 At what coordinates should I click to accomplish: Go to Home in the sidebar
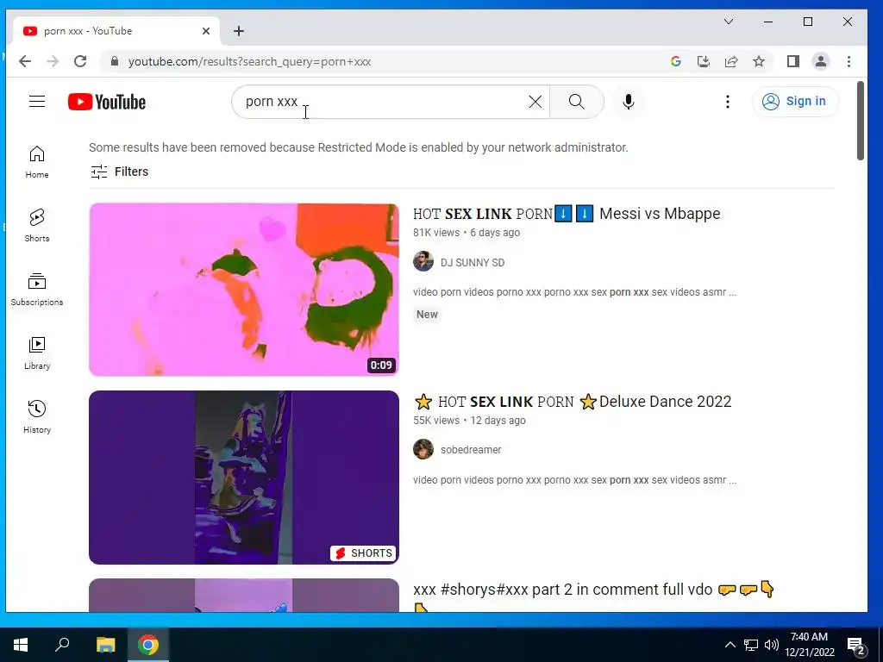pyautogui.click(x=37, y=162)
